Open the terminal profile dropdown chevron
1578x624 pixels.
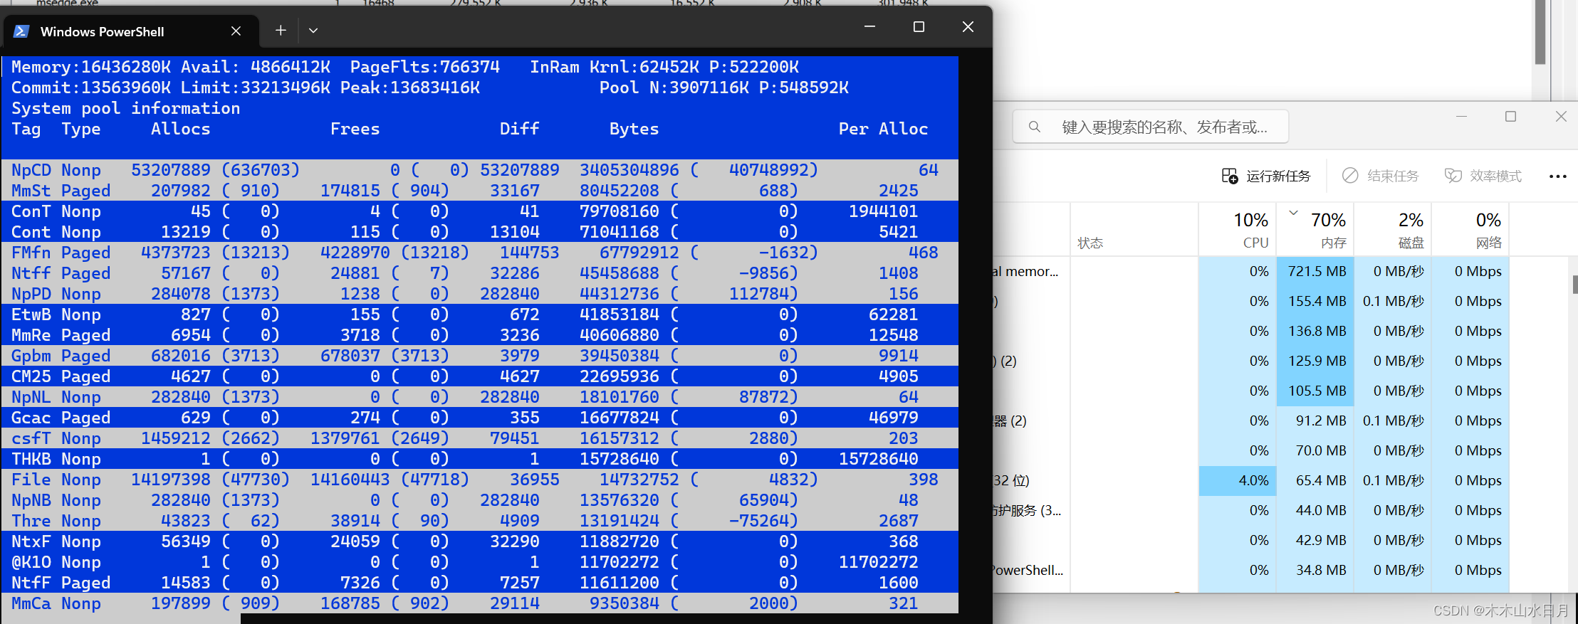(313, 31)
